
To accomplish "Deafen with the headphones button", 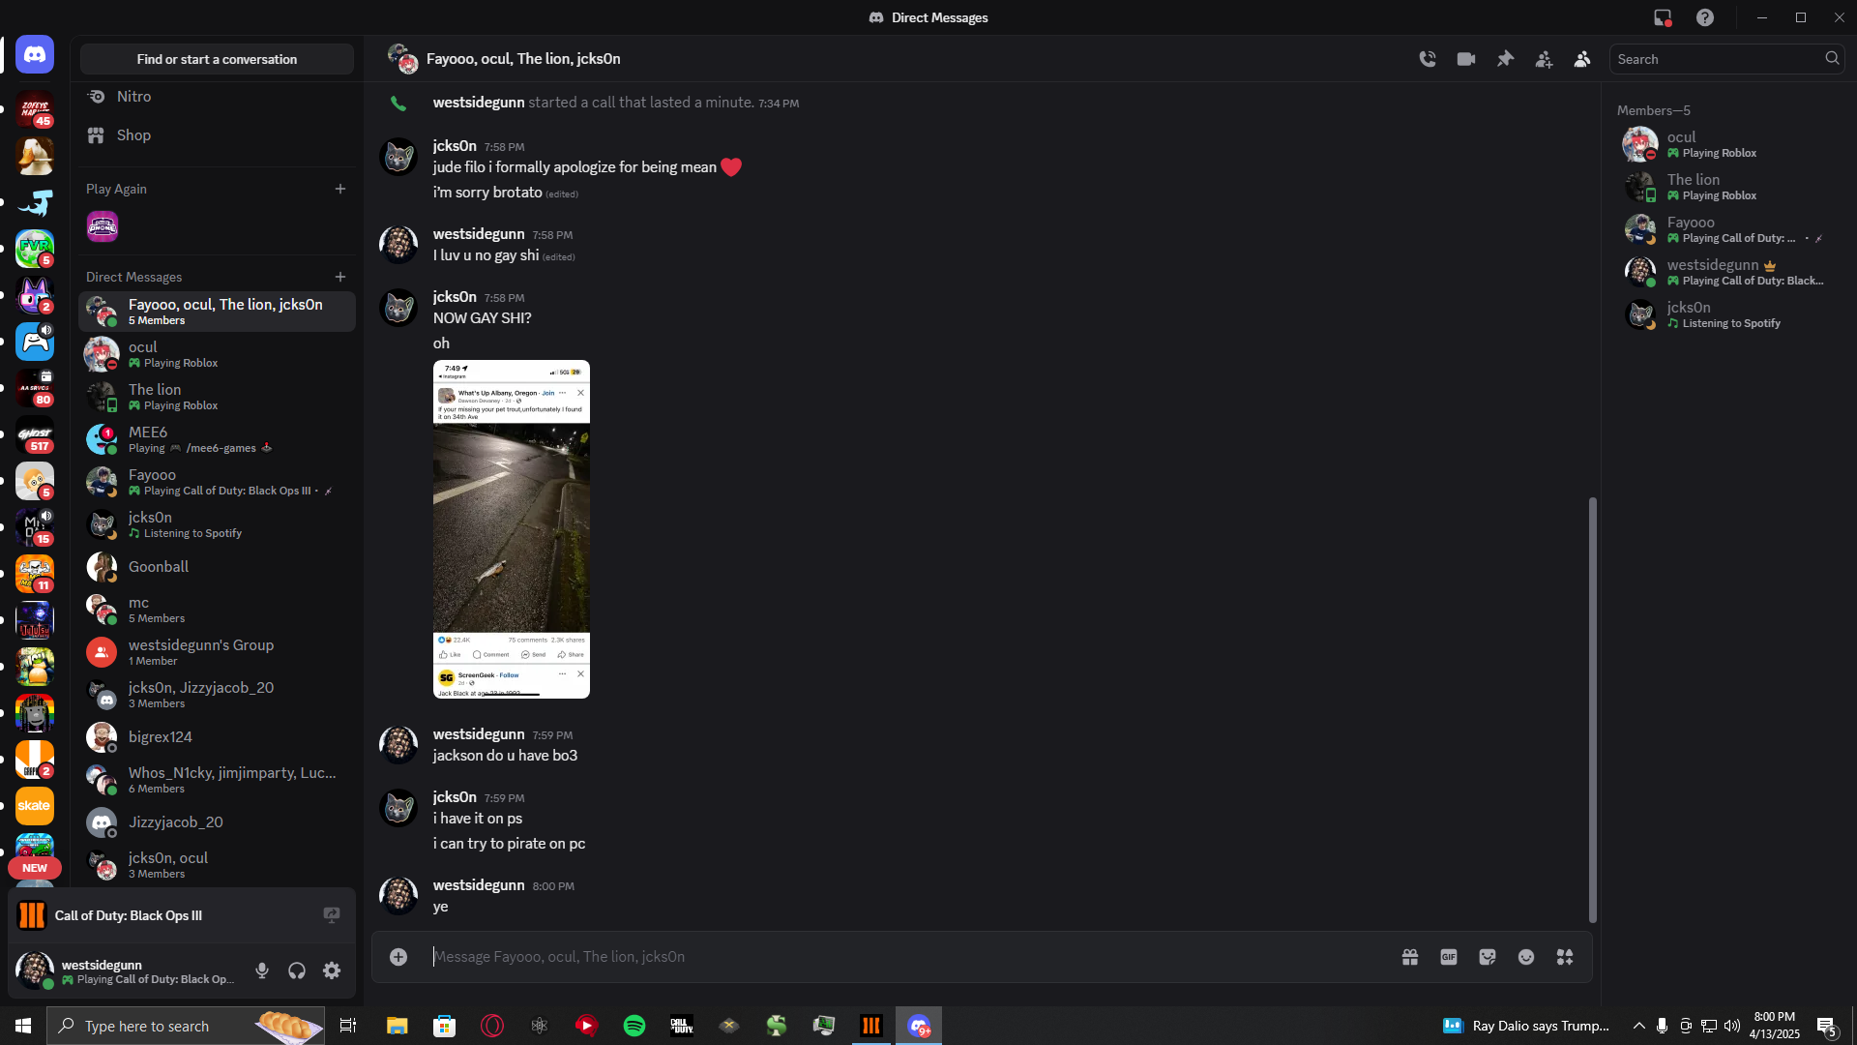I will coord(297,970).
